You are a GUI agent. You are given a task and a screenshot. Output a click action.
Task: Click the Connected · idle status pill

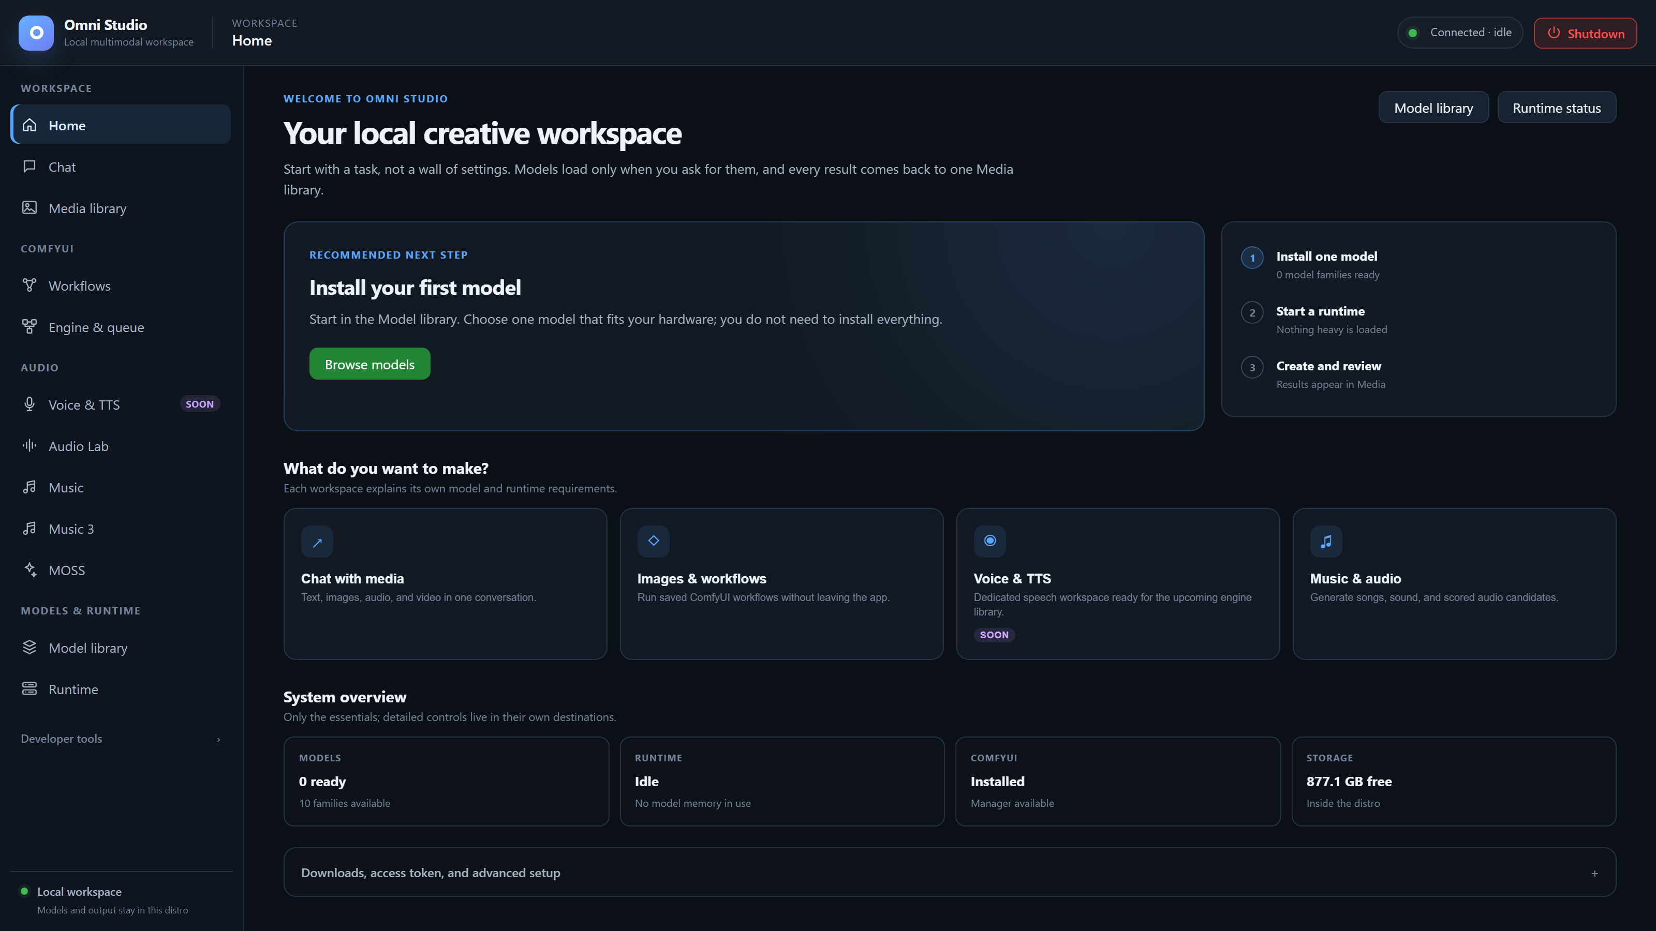click(x=1460, y=32)
